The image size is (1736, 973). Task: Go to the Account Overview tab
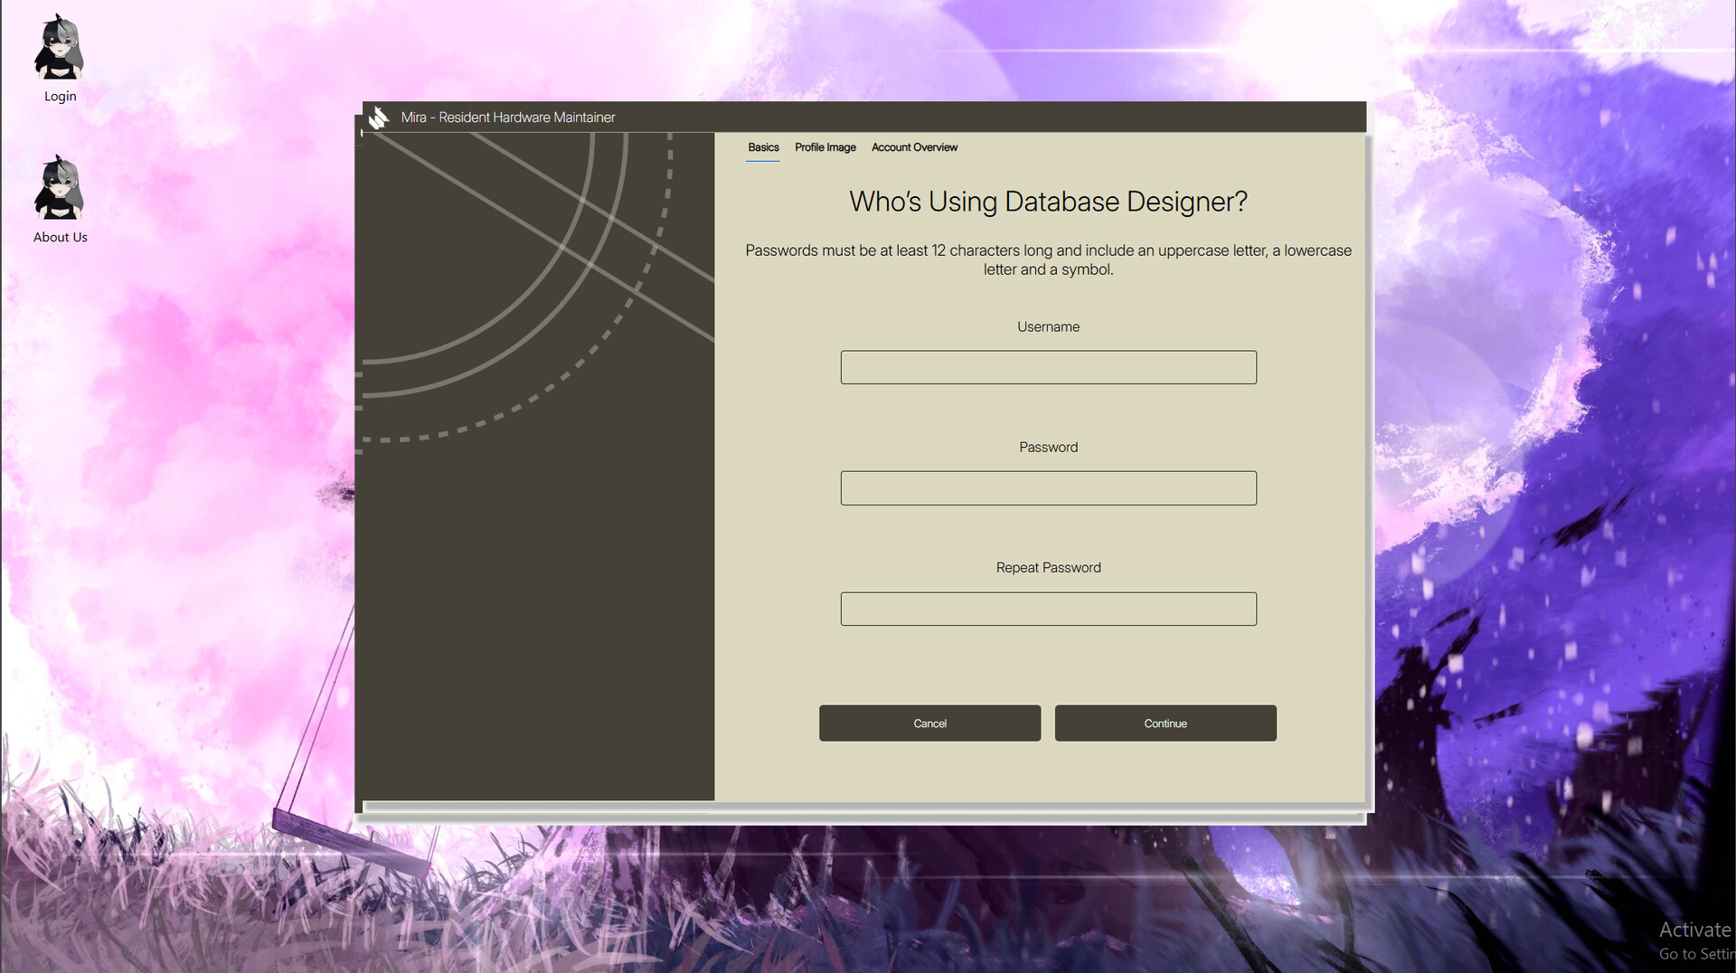click(913, 147)
